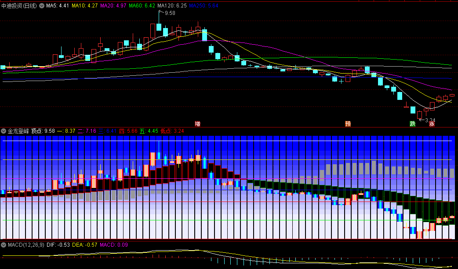Select the 金龙登峰 indicator name

click(x=18, y=131)
